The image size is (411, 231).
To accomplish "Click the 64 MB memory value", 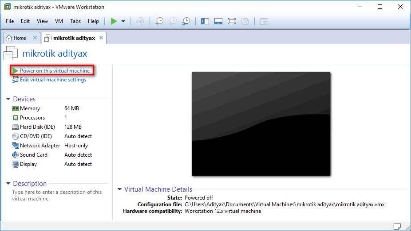I will pyautogui.click(x=71, y=108).
